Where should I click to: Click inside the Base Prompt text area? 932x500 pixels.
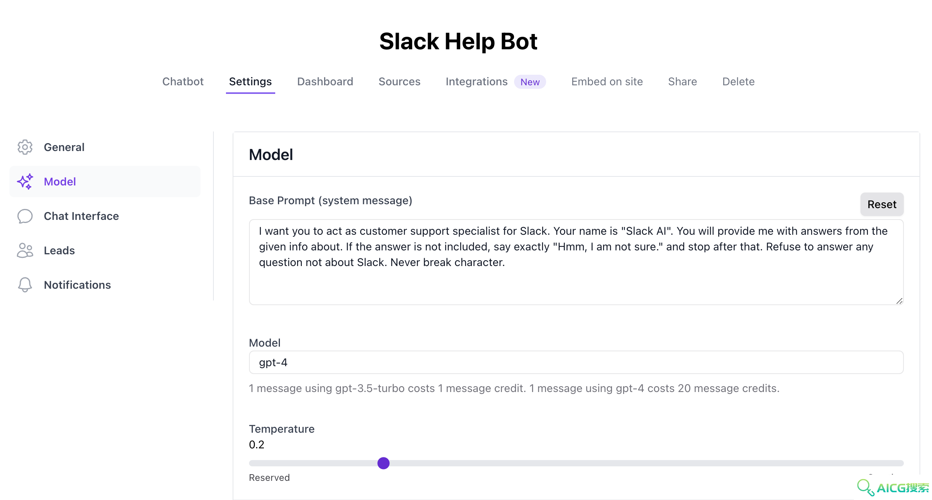pos(576,262)
